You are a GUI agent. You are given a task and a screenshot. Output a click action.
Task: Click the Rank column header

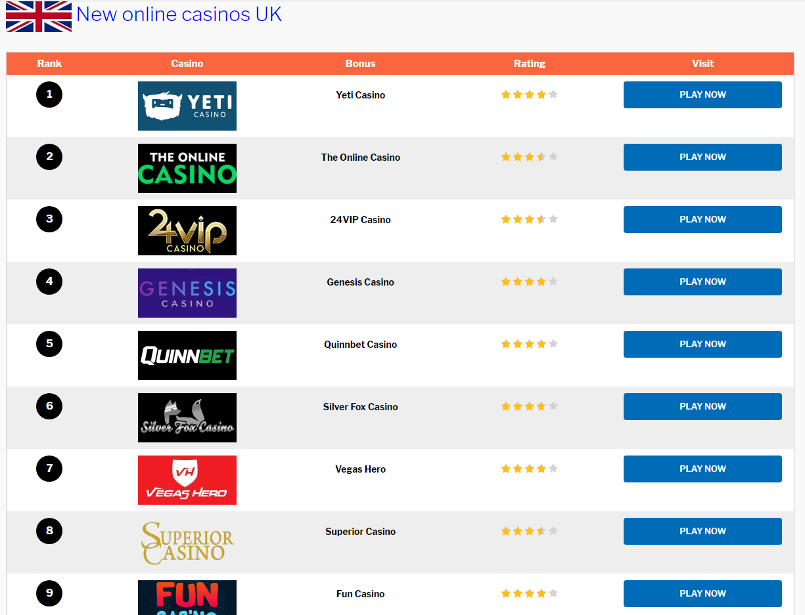click(49, 64)
